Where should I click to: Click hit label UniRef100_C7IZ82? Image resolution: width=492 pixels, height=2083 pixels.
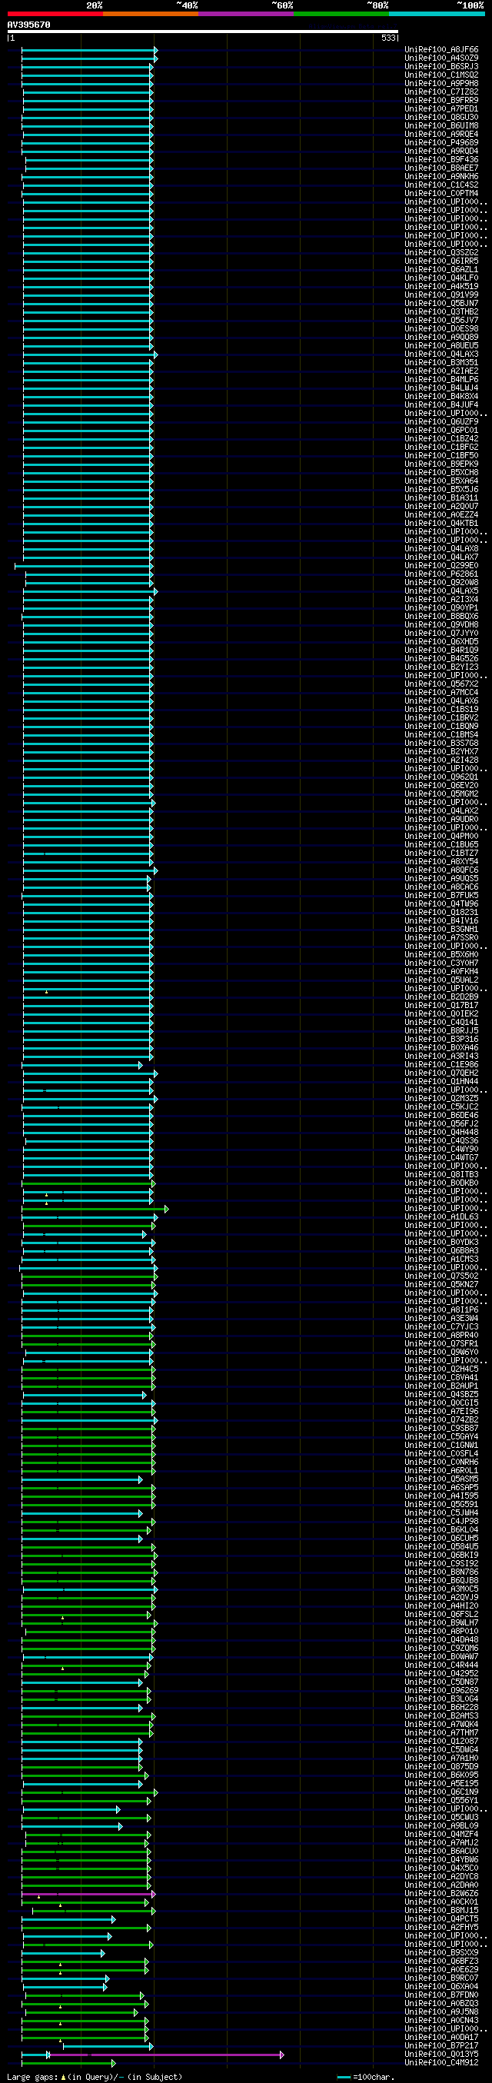(441, 92)
